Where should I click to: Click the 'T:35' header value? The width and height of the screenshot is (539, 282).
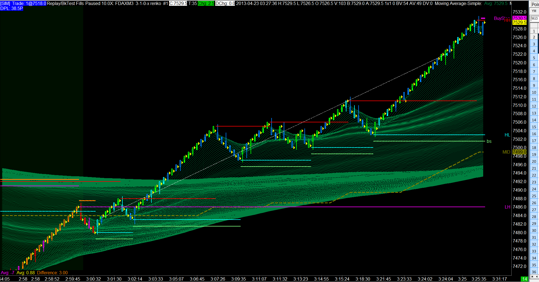(x=193, y=4)
